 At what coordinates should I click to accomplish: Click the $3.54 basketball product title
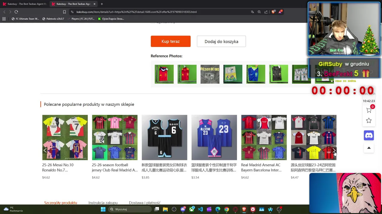click(x=214, y=167)
